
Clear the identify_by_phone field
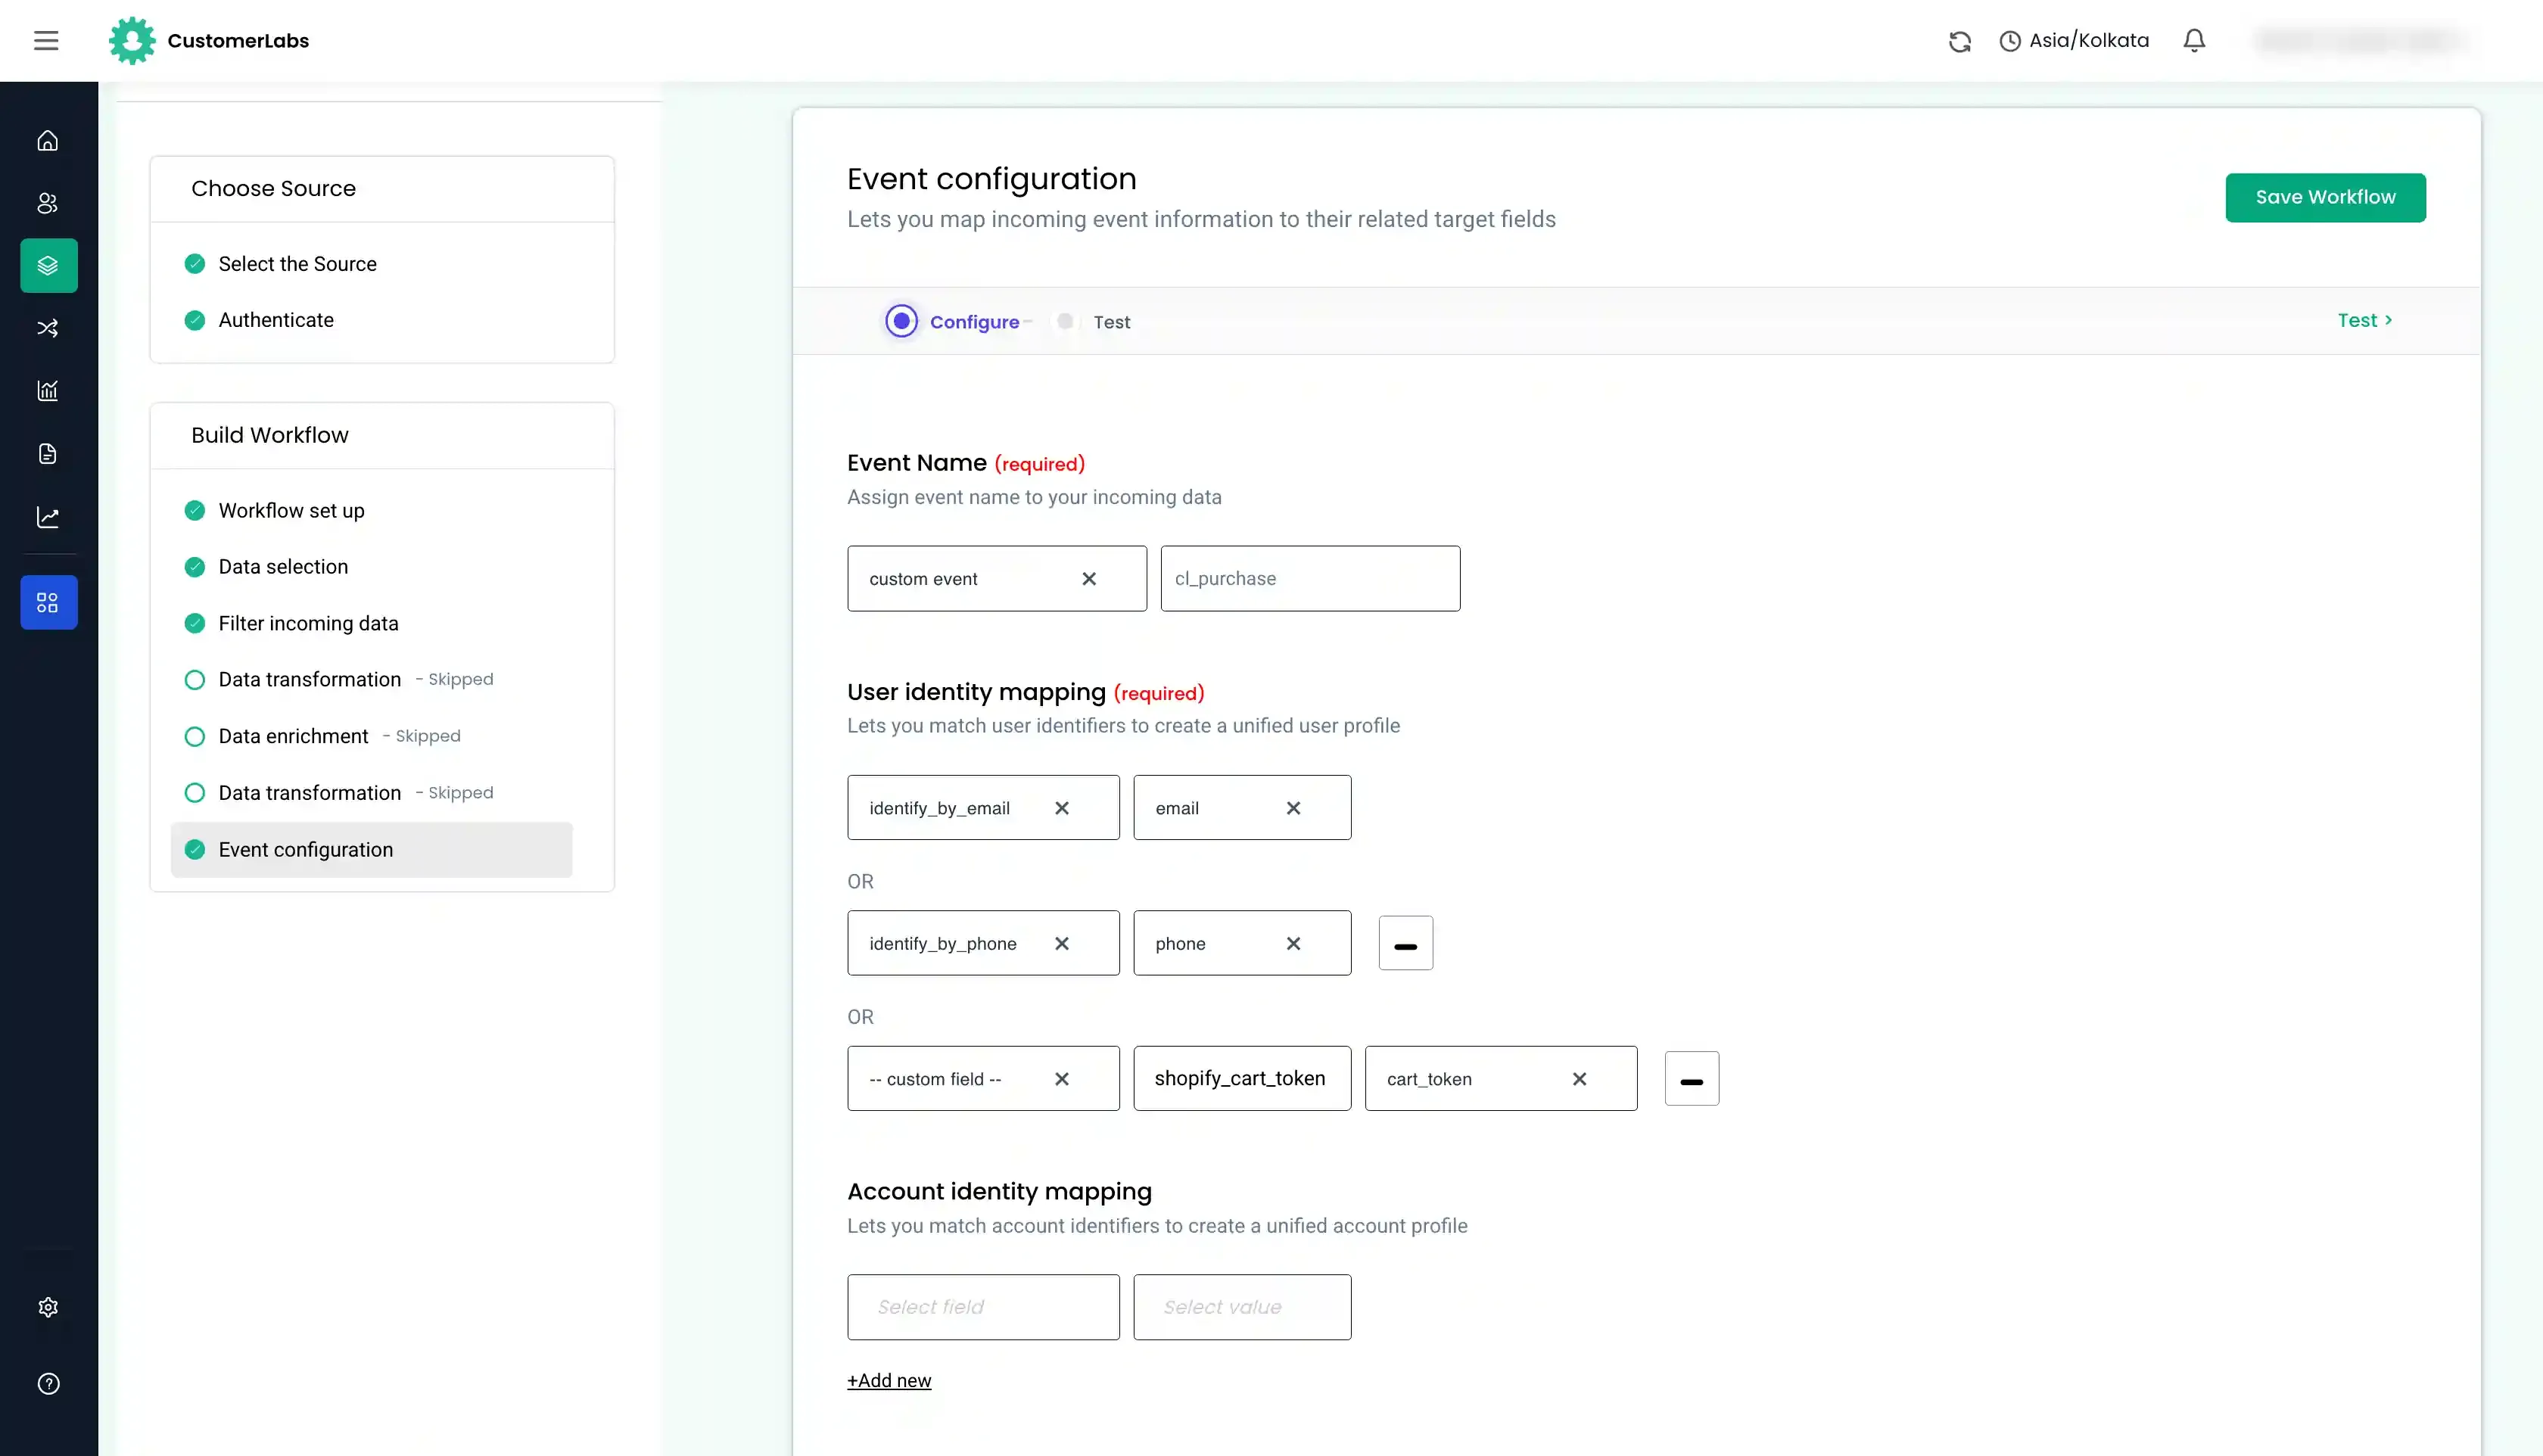click(1062, 944)
